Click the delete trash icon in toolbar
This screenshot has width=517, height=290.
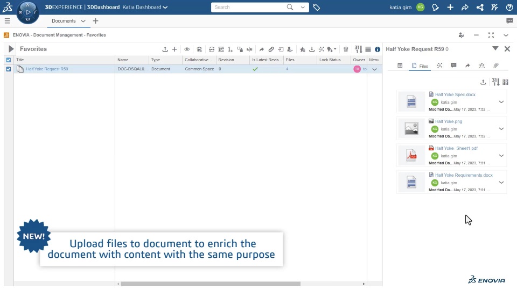[346, 49]
